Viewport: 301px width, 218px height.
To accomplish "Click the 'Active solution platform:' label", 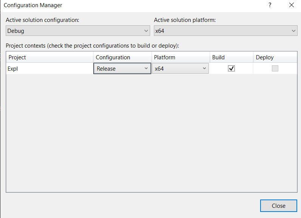I will (185, 20).
